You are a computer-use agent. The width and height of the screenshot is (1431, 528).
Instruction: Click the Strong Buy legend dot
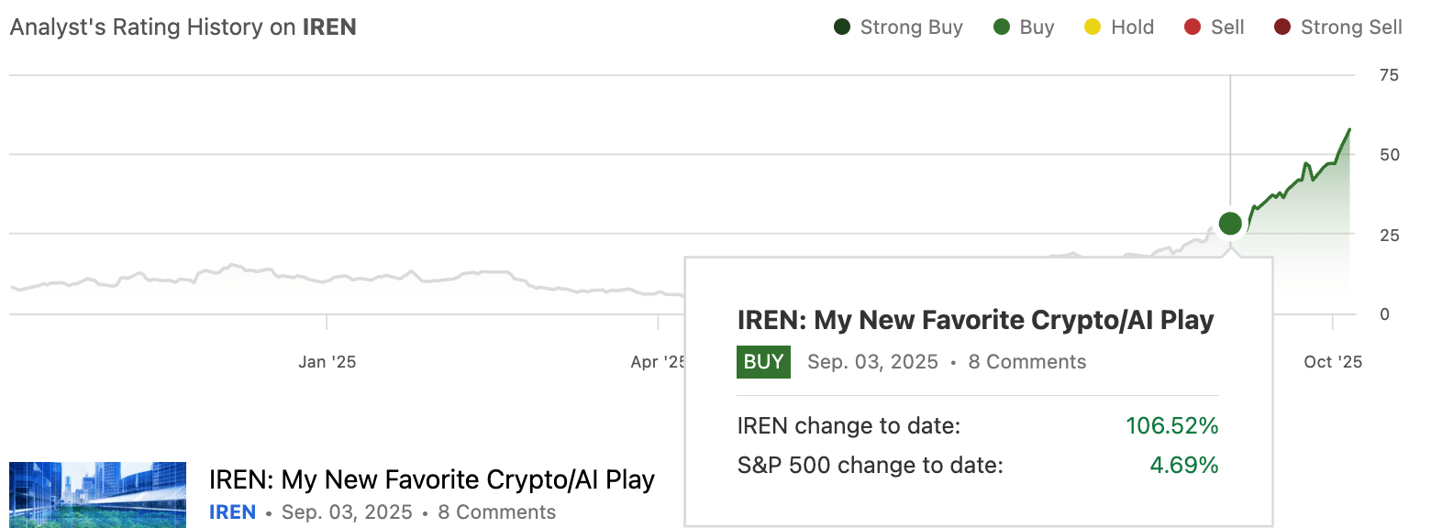pos(842,27)
